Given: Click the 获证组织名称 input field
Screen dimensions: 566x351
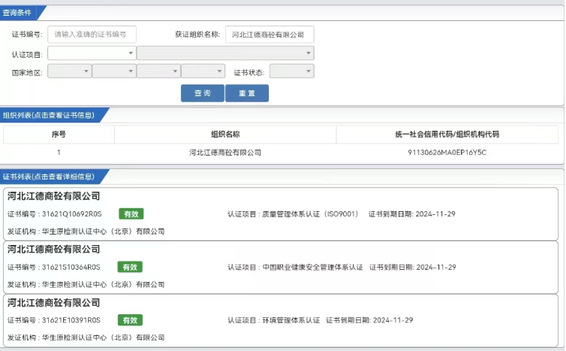Looking at the screenshot, I should (x=269, y=35).
